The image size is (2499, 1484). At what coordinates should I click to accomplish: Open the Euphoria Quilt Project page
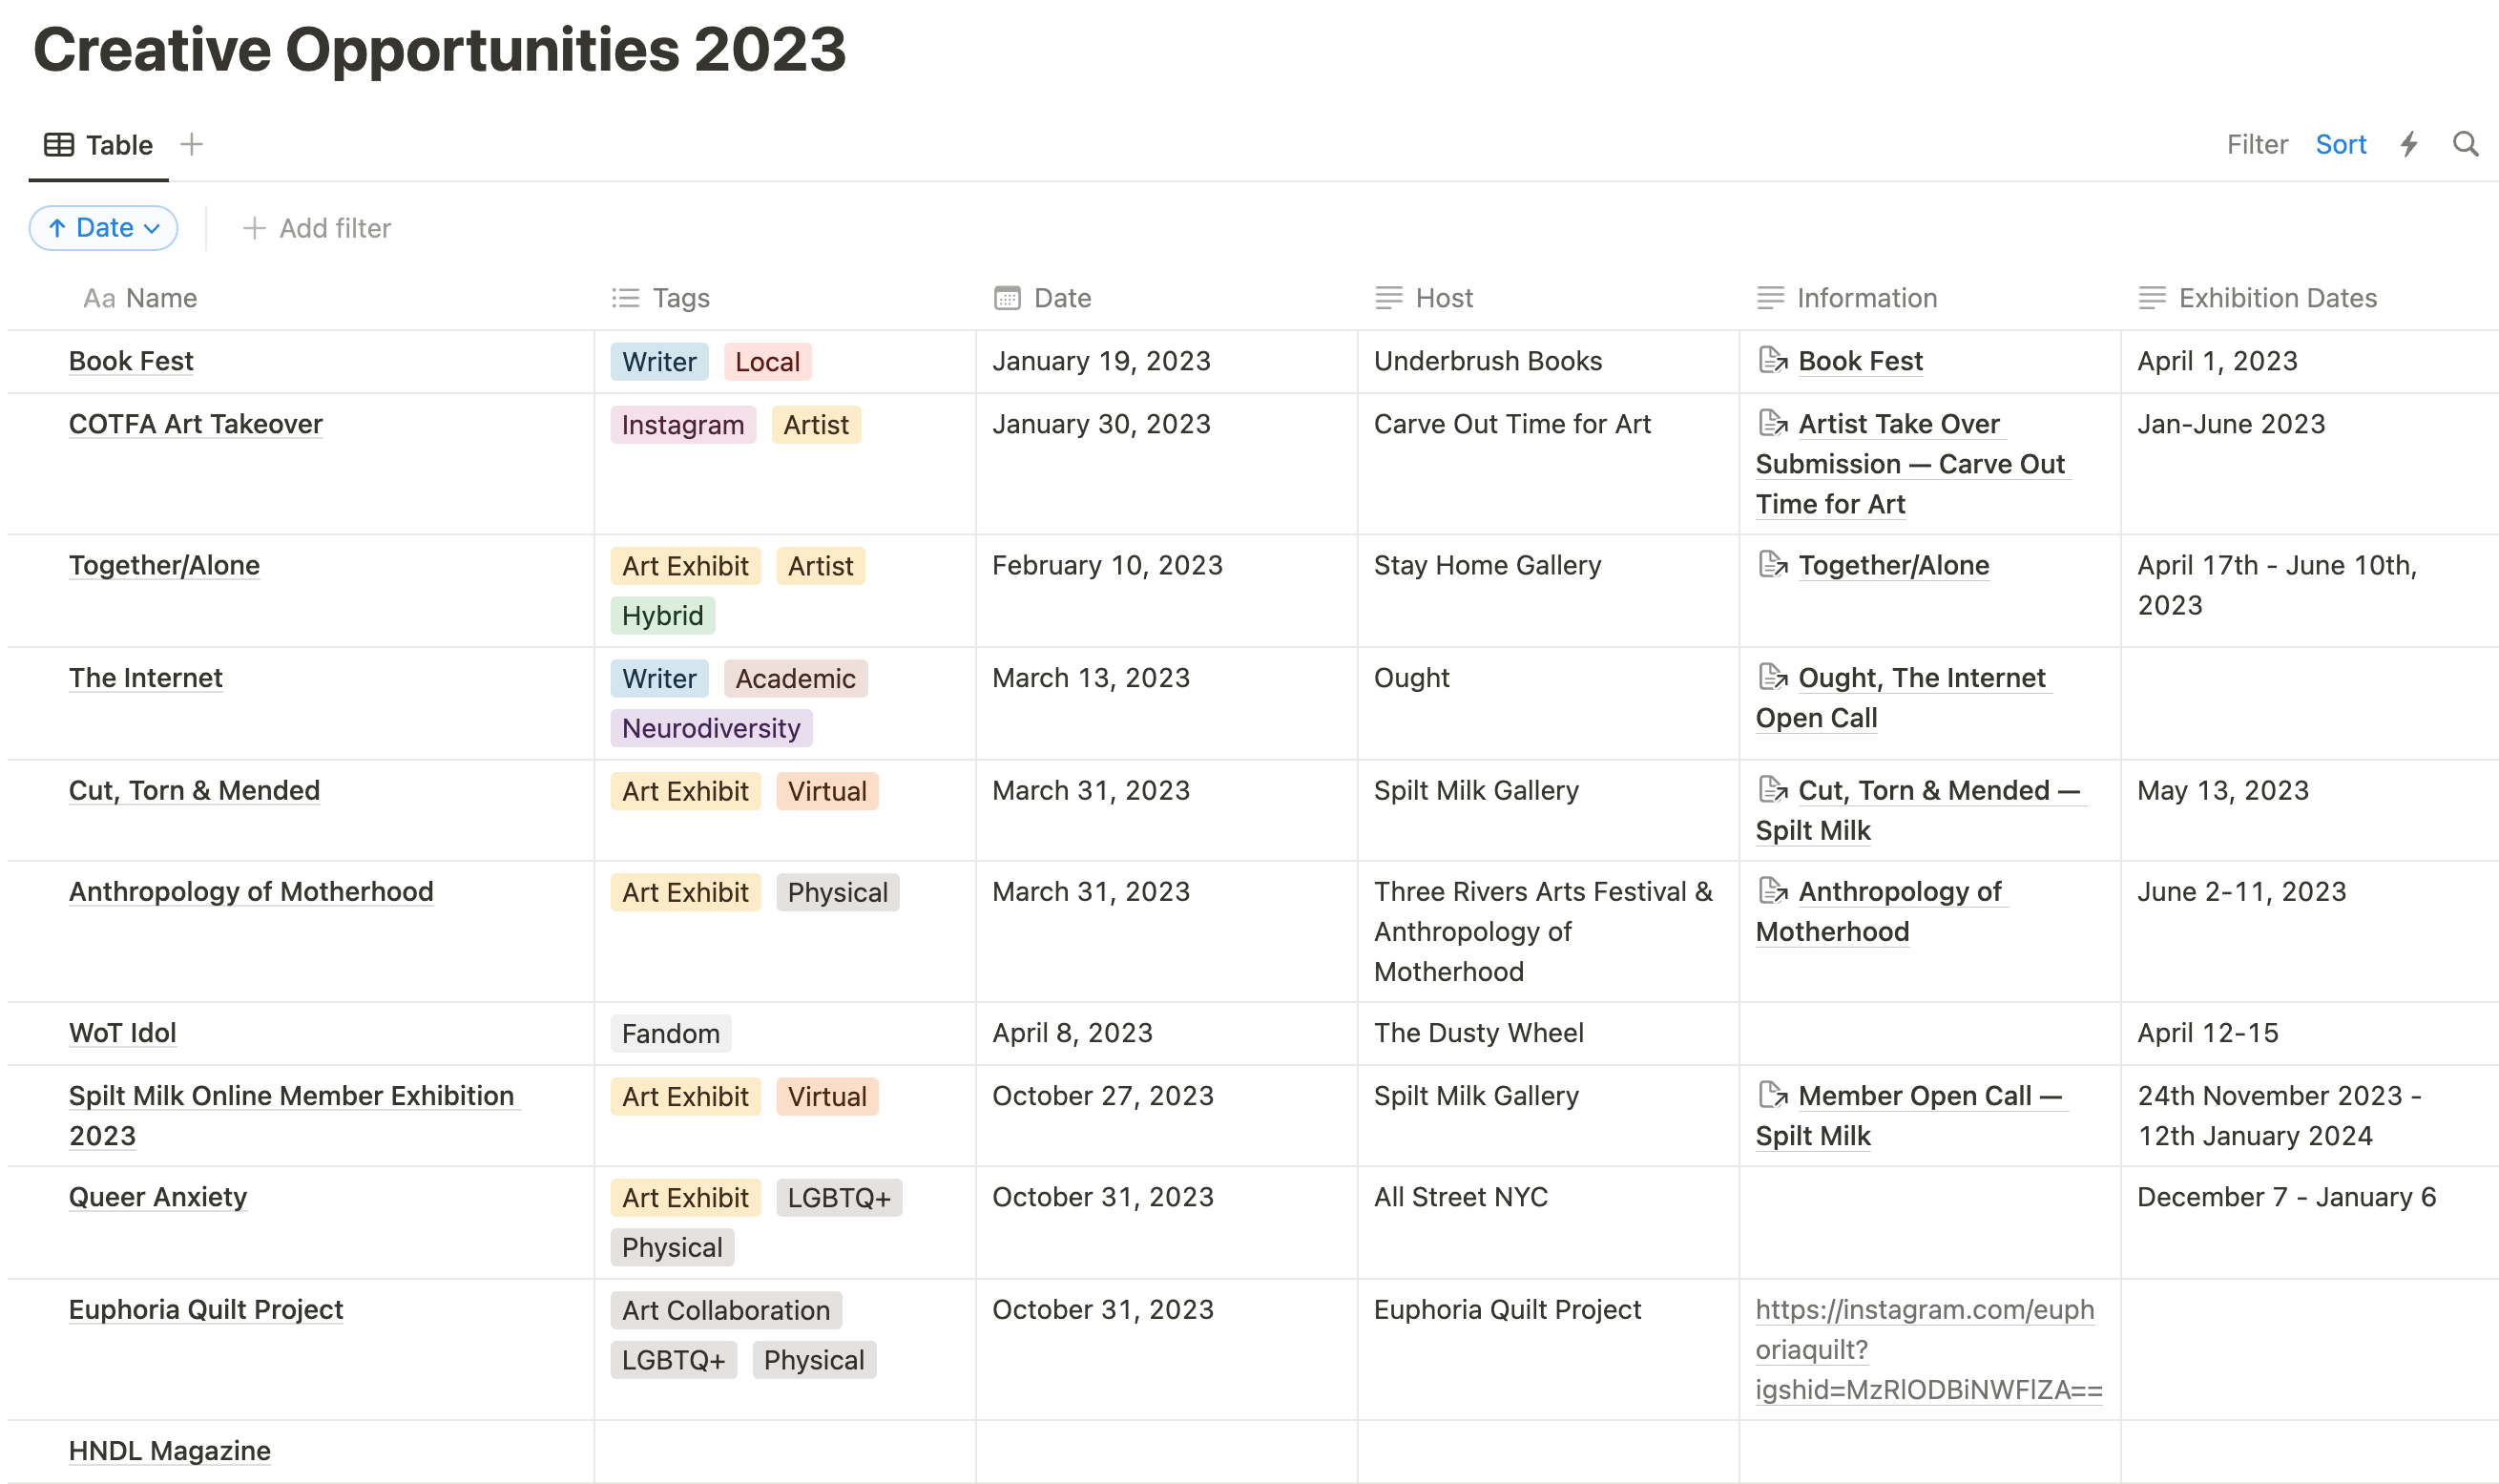(x=206, y=1309)
